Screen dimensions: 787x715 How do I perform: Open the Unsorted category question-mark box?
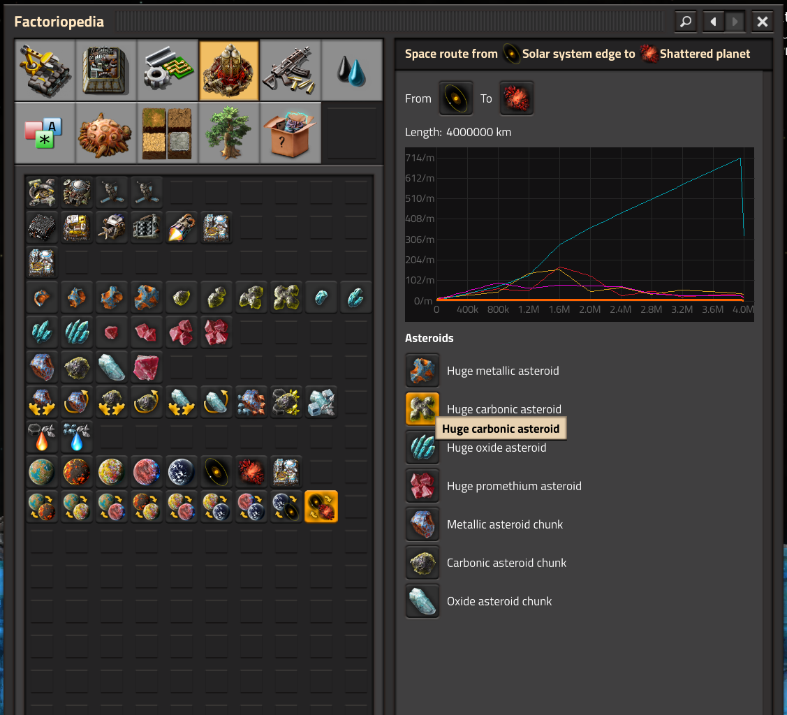coord(290,132)
